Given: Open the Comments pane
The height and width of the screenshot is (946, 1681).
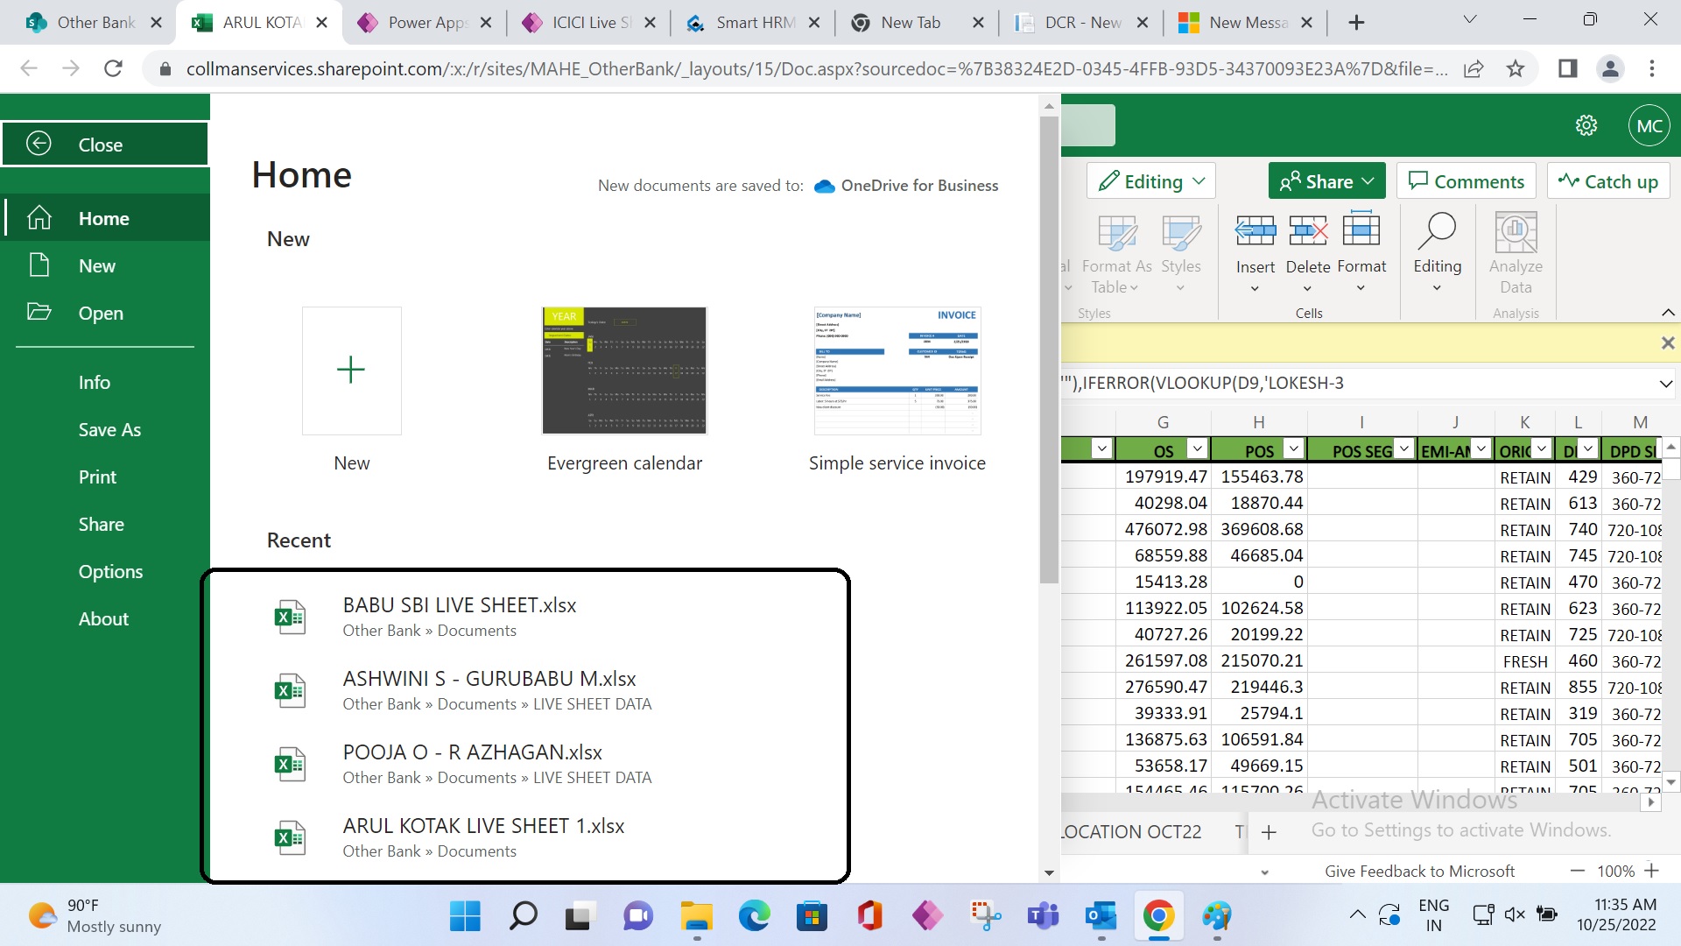Looking at the screenshot, I should coord(1466,181).
